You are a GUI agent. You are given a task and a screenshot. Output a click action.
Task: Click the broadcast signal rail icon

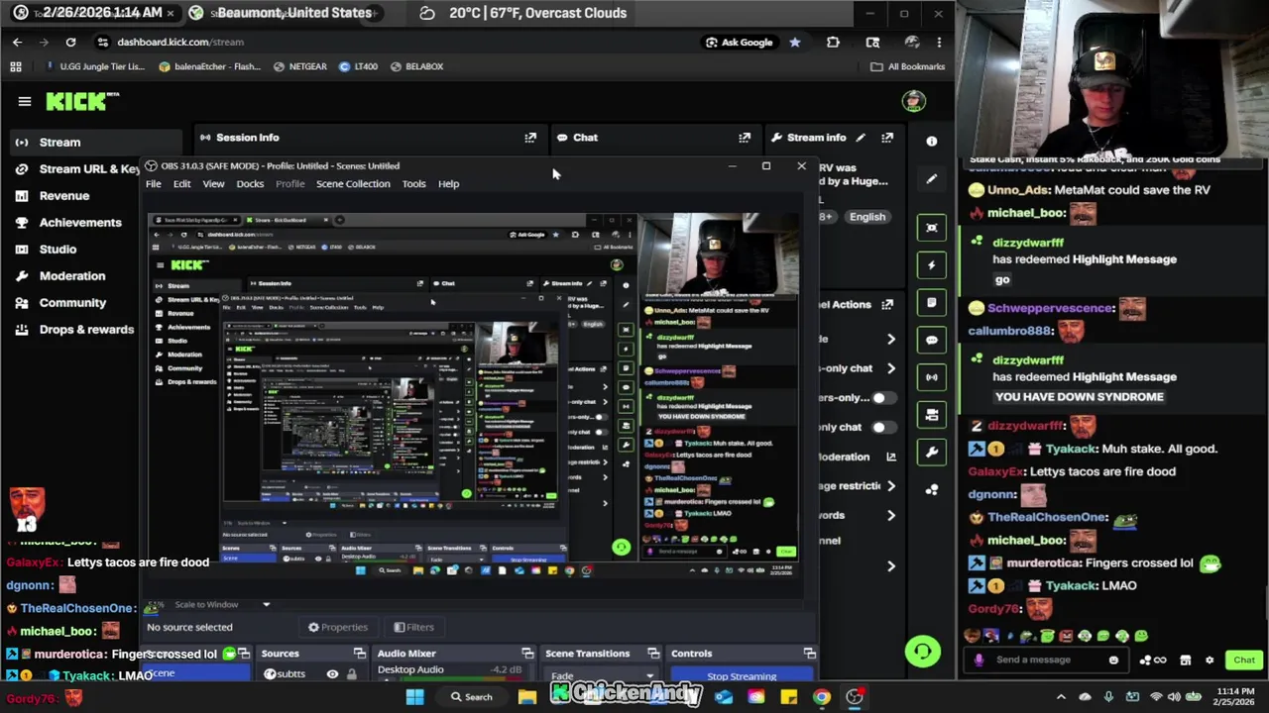click(932, 377)
